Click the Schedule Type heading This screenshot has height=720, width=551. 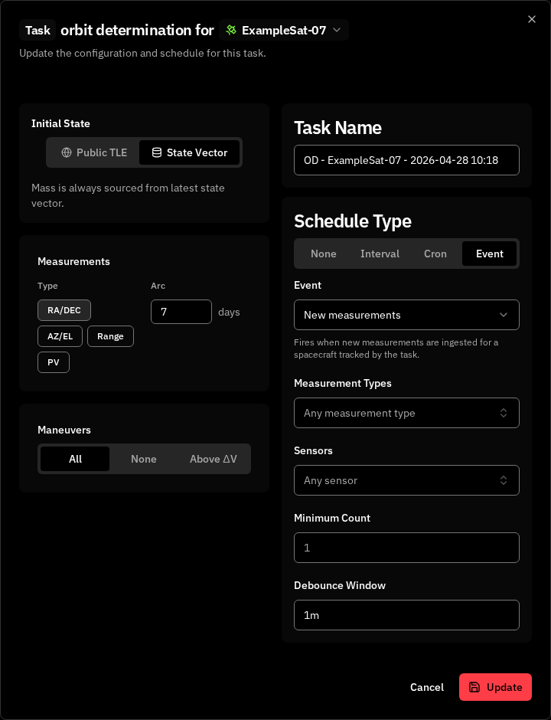point(353,221)
